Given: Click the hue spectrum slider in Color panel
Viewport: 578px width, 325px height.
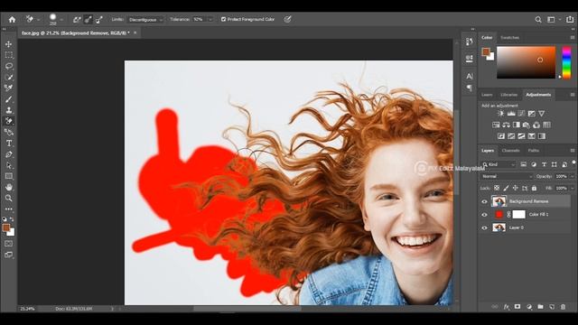Looking at the screenshot, I should [x=566, y=62].
